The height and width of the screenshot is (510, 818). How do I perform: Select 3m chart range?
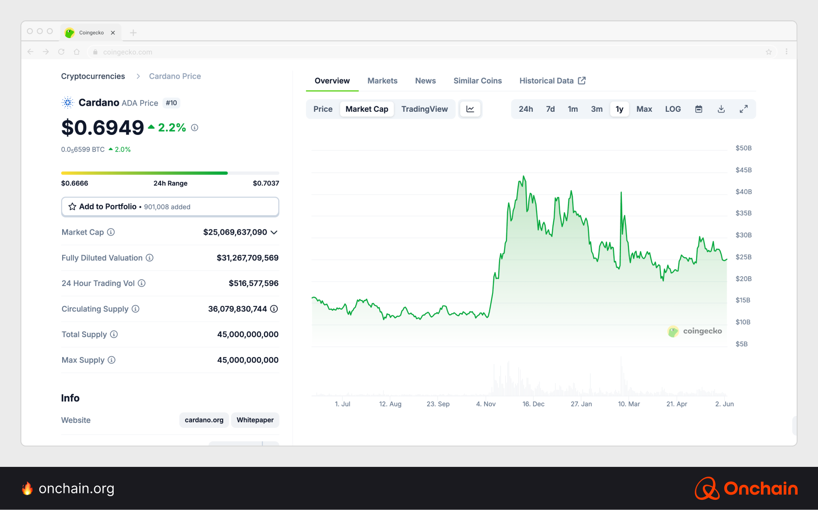point(597,109)
